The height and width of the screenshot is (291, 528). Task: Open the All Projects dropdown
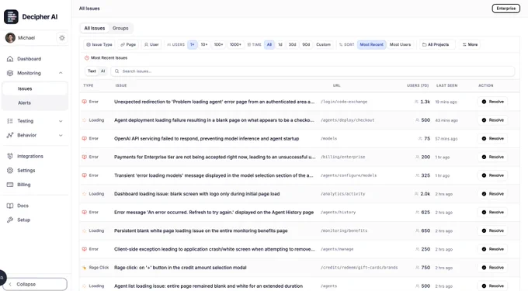(x=437, y=44)
